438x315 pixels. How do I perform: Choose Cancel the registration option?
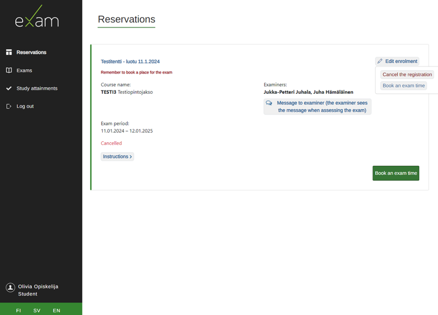tap(407, 74)
